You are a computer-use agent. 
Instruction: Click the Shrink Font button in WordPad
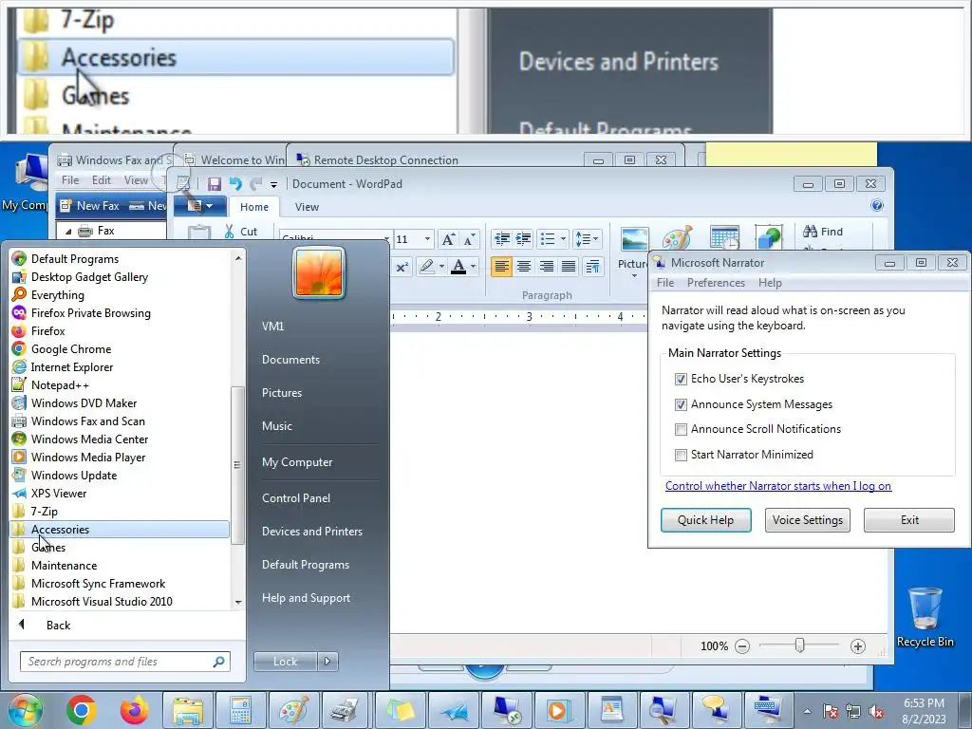tap(470, 239)
